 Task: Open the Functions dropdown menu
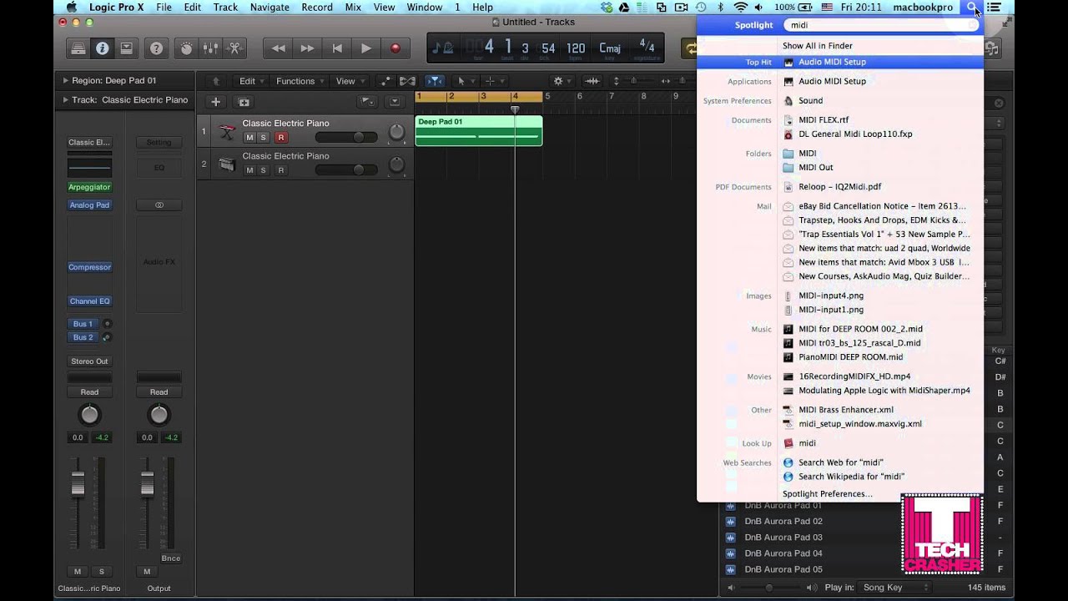[x=300, y=81]
